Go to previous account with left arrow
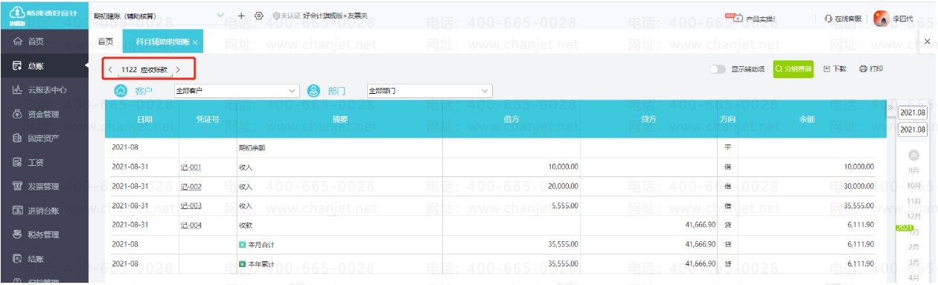938x285 pixels. (110, 70)
